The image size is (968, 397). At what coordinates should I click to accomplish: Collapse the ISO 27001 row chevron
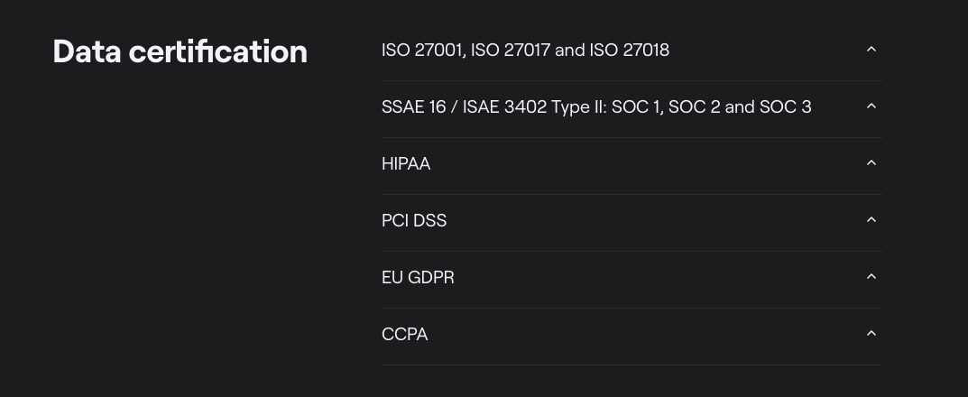(871, 50)
